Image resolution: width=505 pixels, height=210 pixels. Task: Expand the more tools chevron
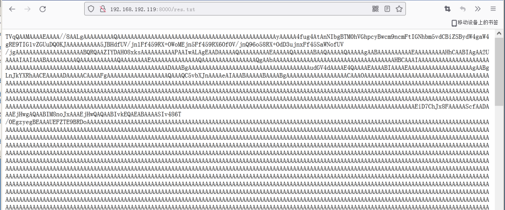477,9
